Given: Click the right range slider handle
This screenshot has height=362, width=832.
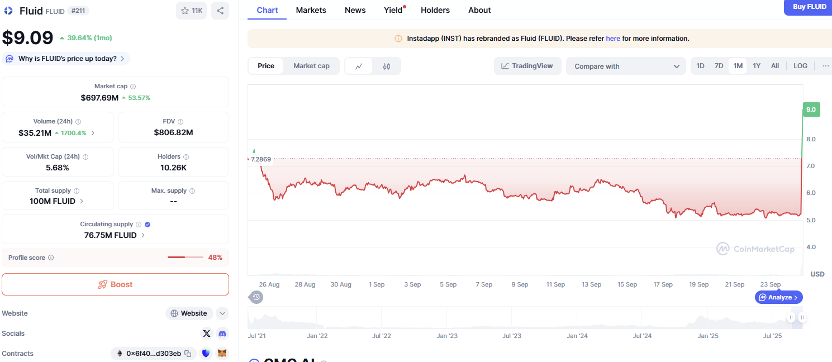Looking at the screenshot, I should (x=802, y=318).
